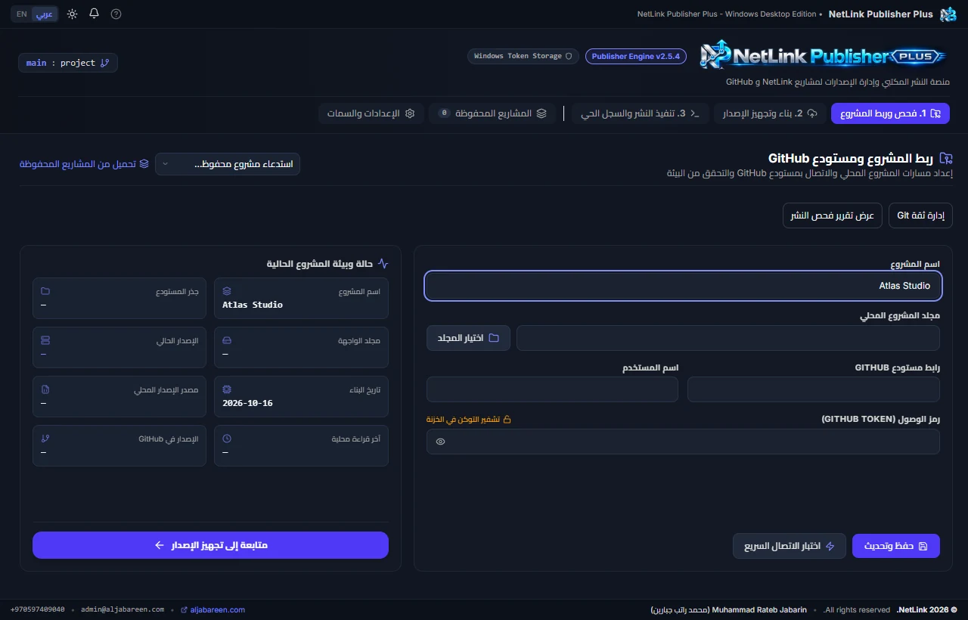Click the chip icon in the تاريخ البناء card

point(227,389)
